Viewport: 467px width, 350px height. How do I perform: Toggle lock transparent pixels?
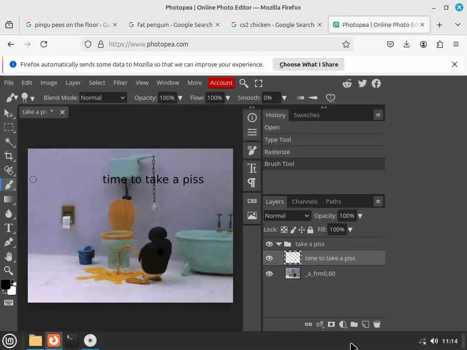point(284,230)
